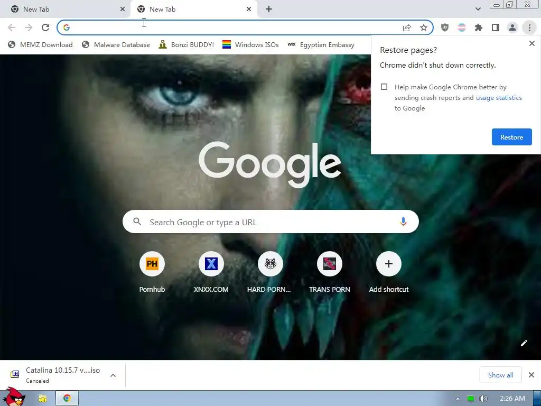Click the Angry Birds start button
541x406 pixels.
pos(14,397)
